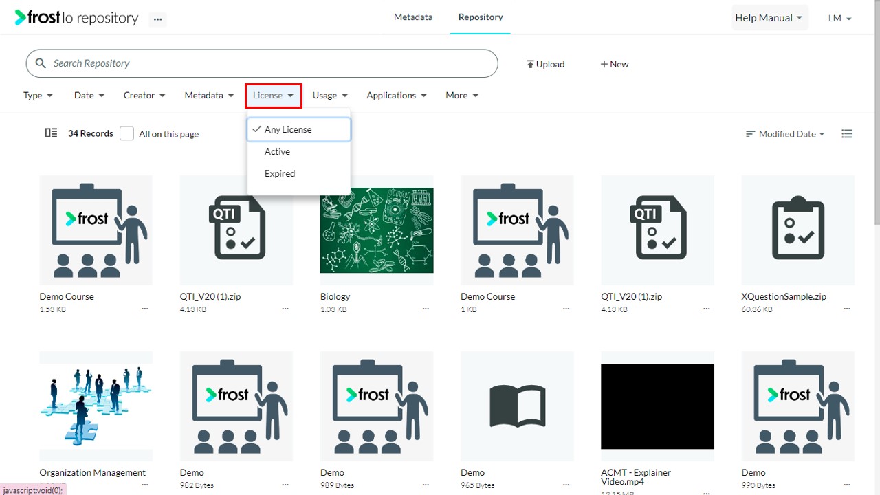Image resolution: width=880 pixels, height=495 pixels.
Task: Click the Biology item title
Action: tap(335, 296)
